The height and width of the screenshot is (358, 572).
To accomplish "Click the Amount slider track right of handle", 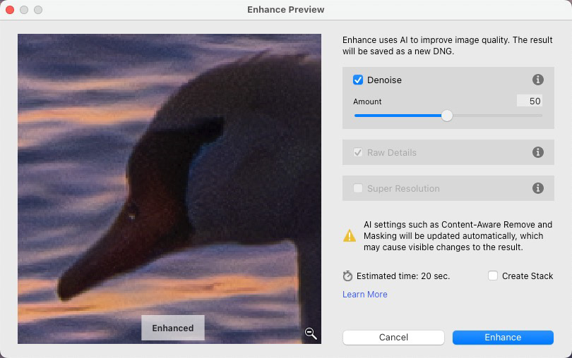I will (498, 116).
